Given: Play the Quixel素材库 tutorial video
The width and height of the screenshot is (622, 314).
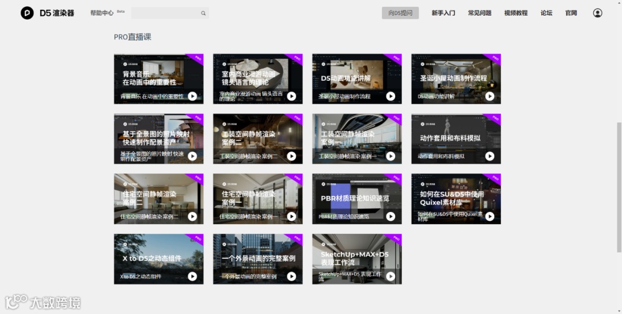Looking at the screenshot, I should (x=490, y=217).
